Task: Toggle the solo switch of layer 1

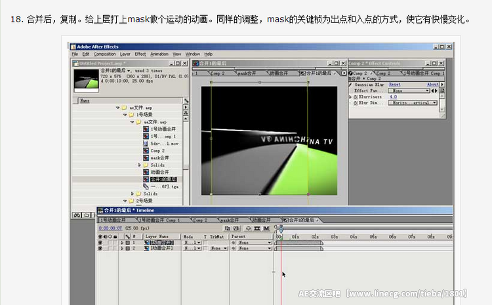Action: coord(110,243)
